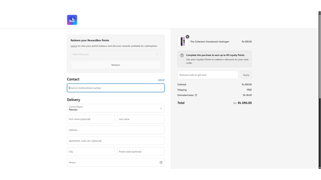321x180 pixels.
Task: Focus the email or mobile phone field
Action: pos(116,88)
